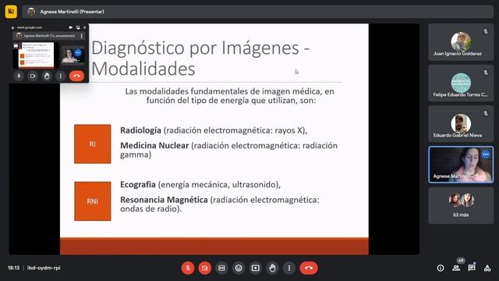This screenshot has width=499, height=281.
Task: Open presenter bar menu in mini window
Action: tap(82, 36)
